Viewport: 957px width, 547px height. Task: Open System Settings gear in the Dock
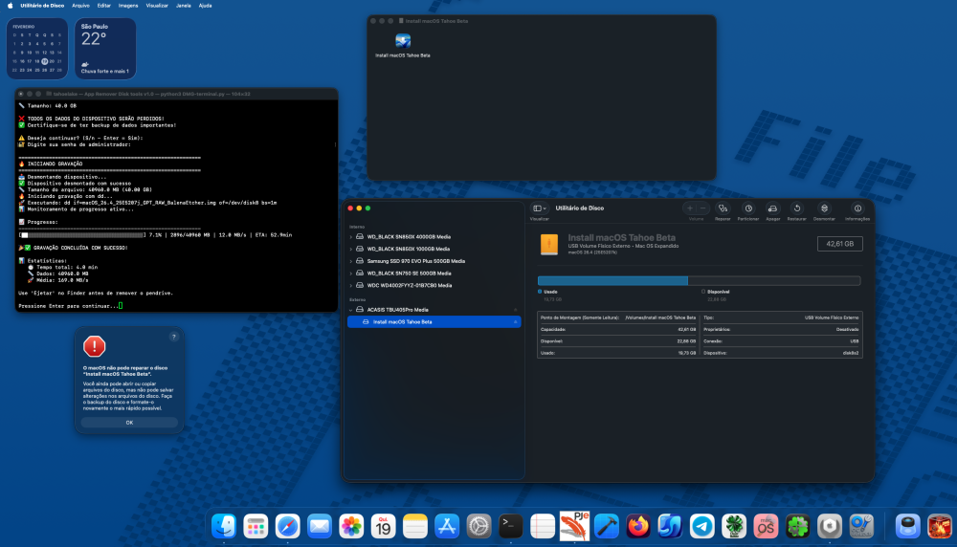479,526
